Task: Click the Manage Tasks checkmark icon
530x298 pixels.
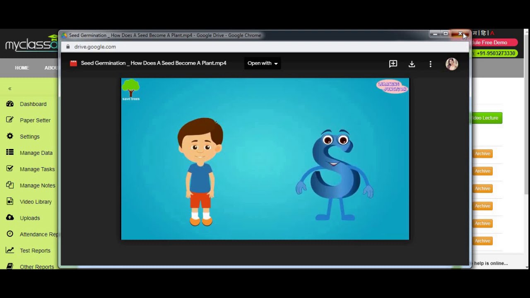Action: click(10, 169)
